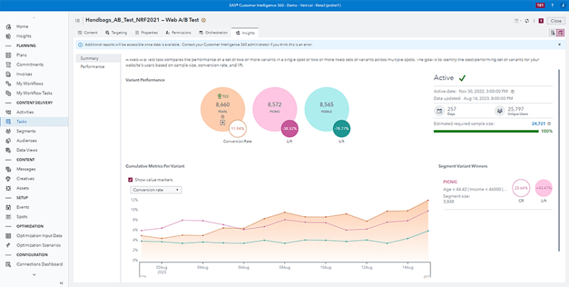Image resolution: width=569 pixels, height=287 pixels.
Task: Open the Events sidebar icon
Action: [8, 207]
